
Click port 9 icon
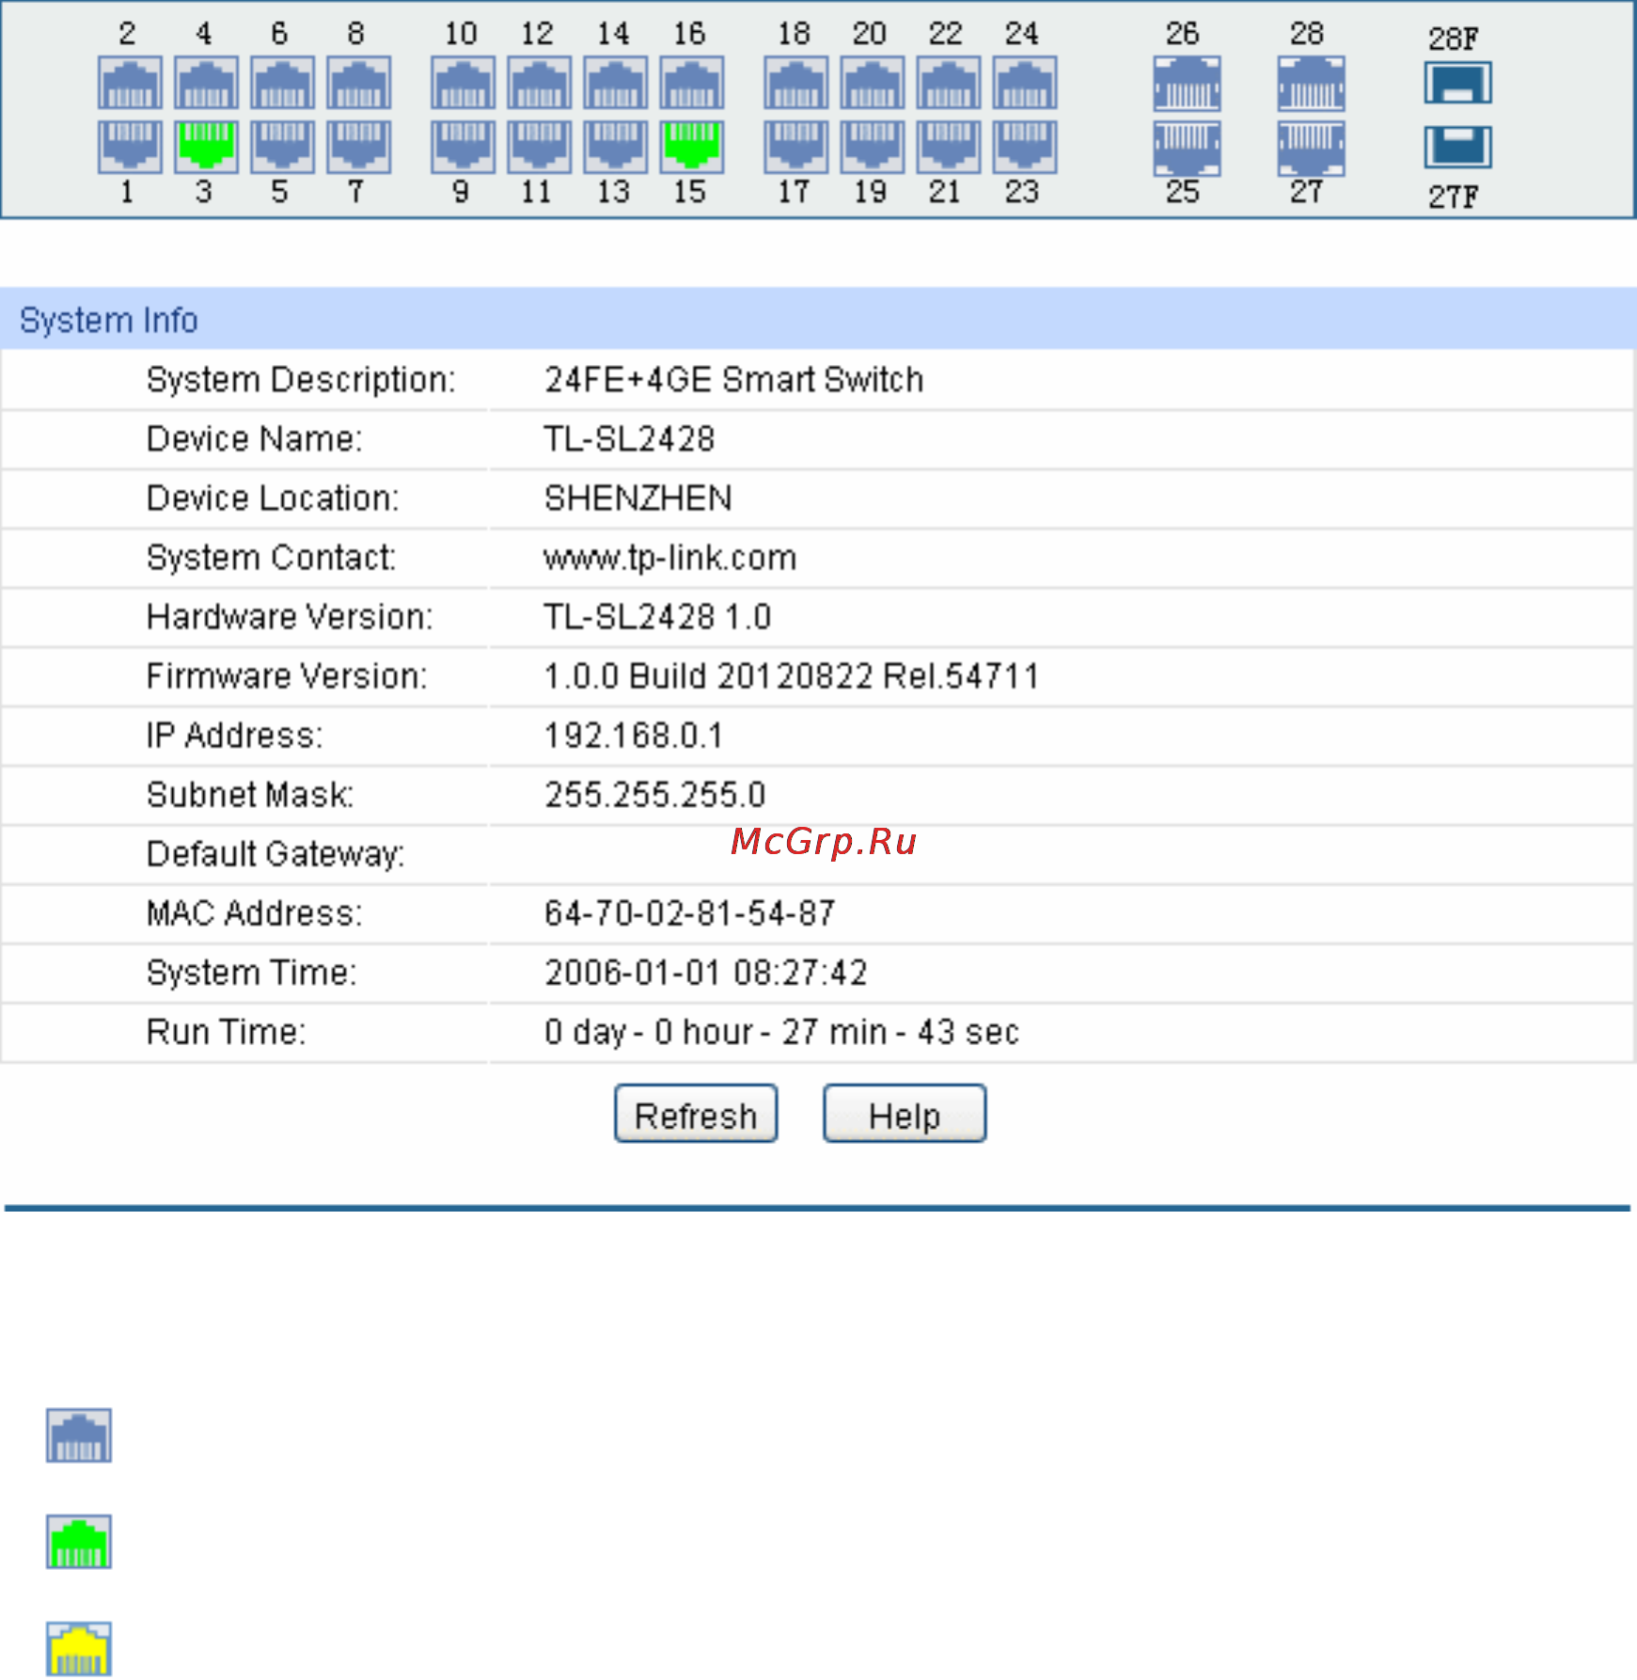[x=463, y=147]
